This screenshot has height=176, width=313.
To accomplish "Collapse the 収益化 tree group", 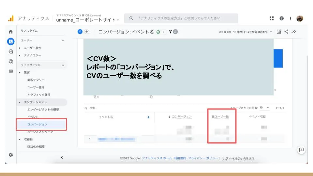I will (20, 139).
